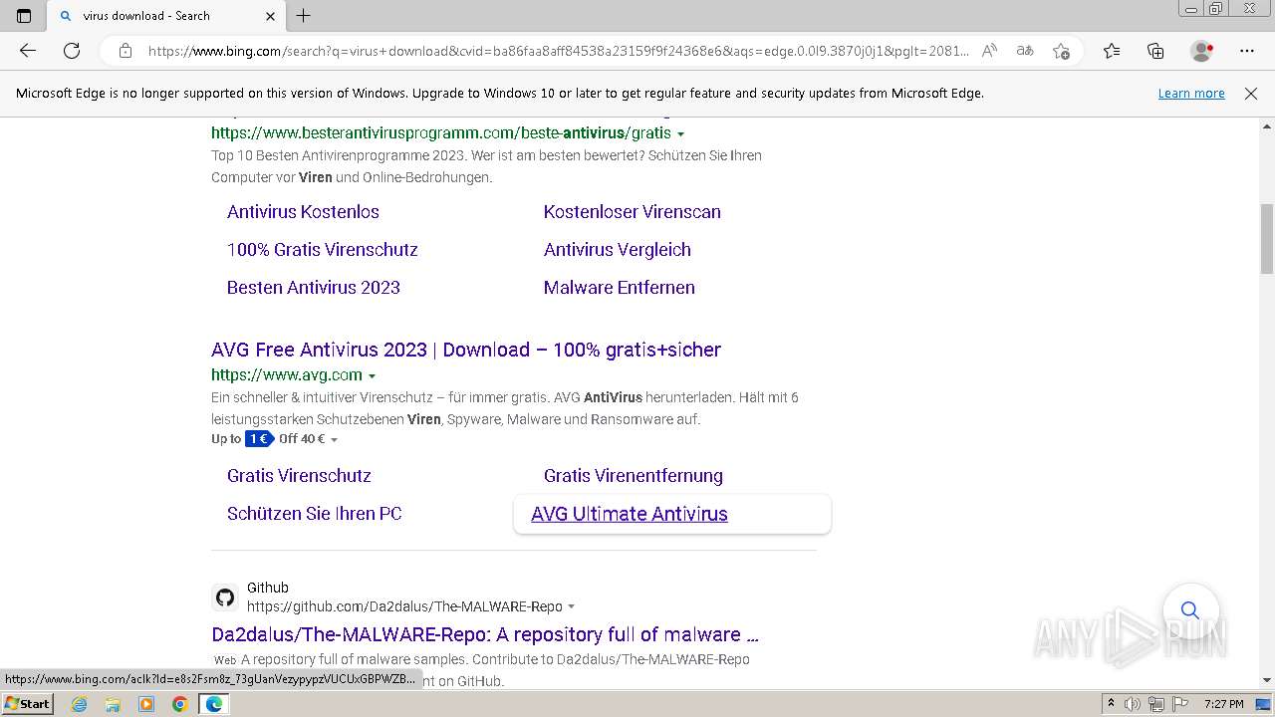This screenshot has width=1275, height=717.
Task: Click the scrollbar up arrow
Action: [1267, 126]
